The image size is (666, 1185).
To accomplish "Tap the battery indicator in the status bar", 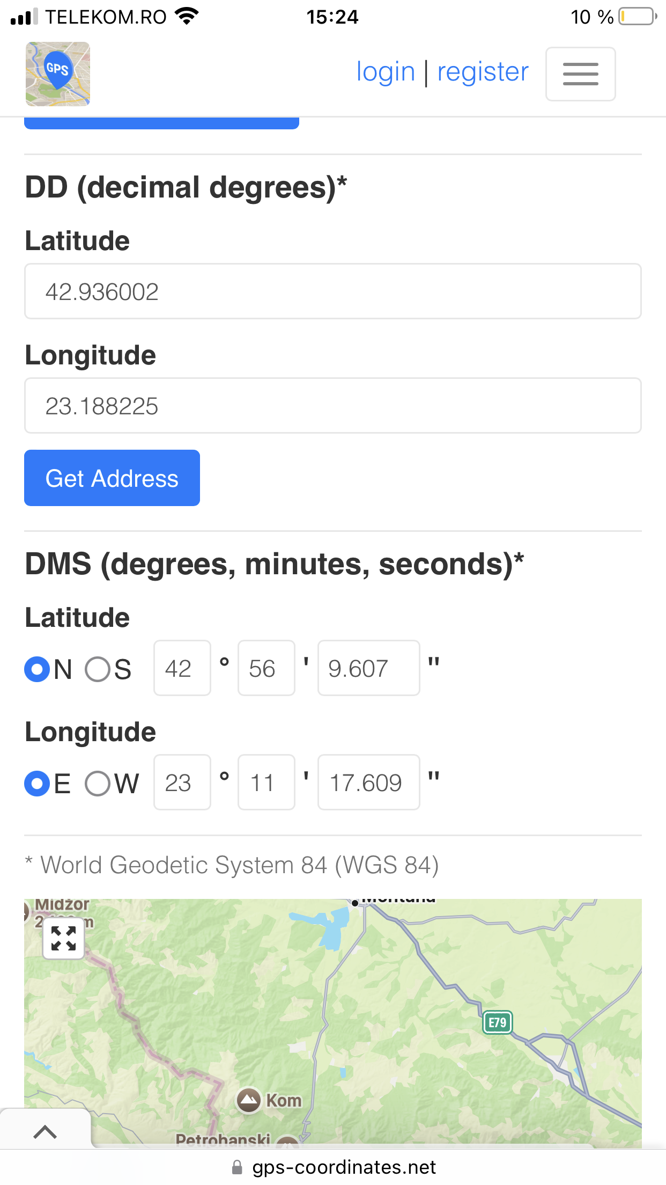I will click(638, 16).
